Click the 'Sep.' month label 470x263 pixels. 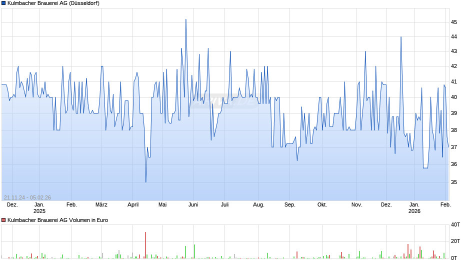tap(290, 205)
